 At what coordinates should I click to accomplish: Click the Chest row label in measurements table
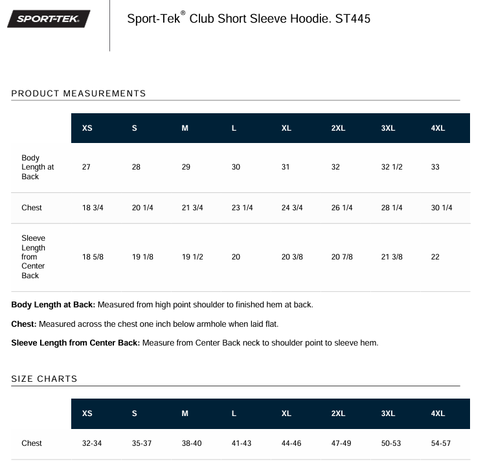pyautogui.click(x=32, y=208)
